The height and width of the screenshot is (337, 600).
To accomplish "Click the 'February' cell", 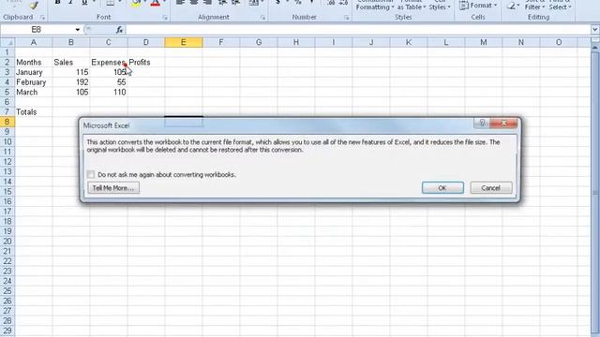I will pyautogui.click(x=34, y=82).
